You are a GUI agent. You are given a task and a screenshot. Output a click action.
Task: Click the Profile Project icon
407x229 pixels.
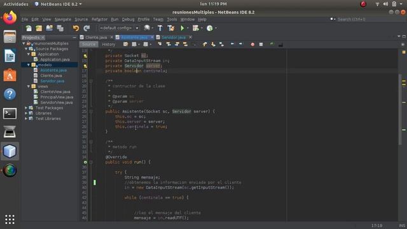click(210, 28)
